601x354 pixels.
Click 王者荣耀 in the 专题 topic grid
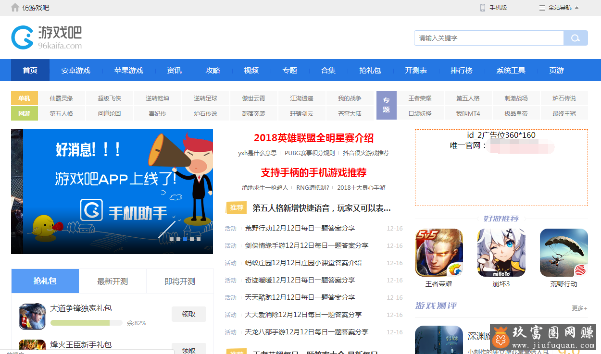pyautogui.click(x=420, y=98)
